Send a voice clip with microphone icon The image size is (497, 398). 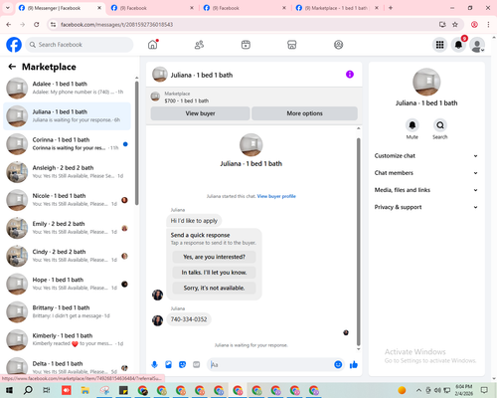(x=154, y=365)
